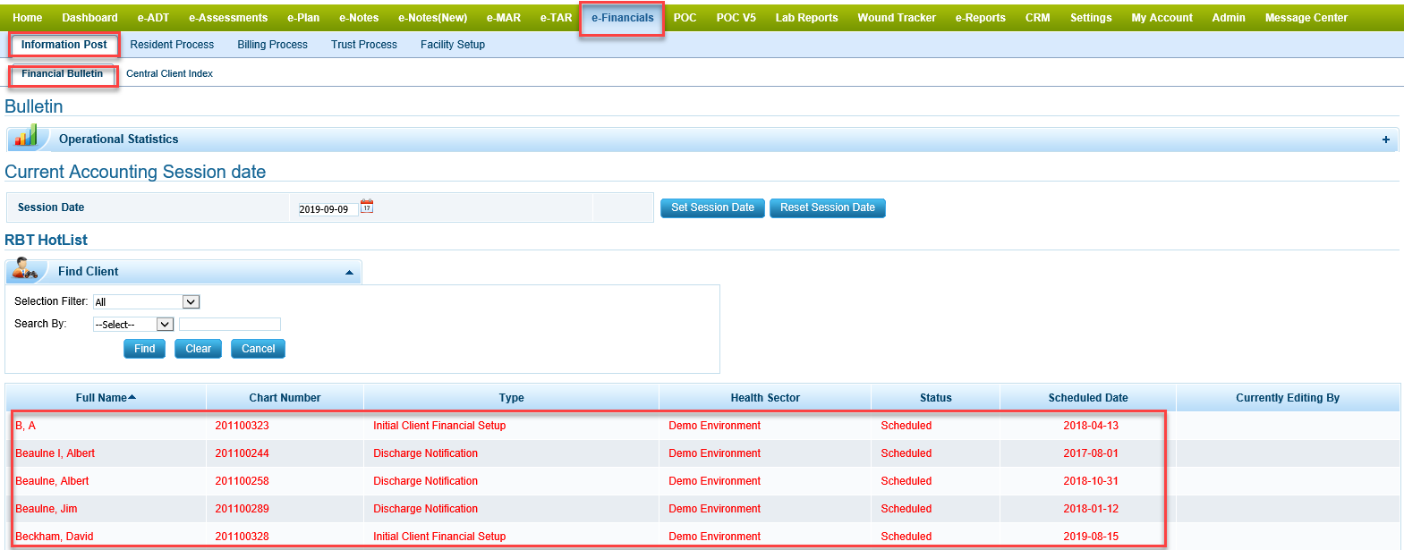
Task: Open the Beckham, David client row
Action: tap(55, 537)
